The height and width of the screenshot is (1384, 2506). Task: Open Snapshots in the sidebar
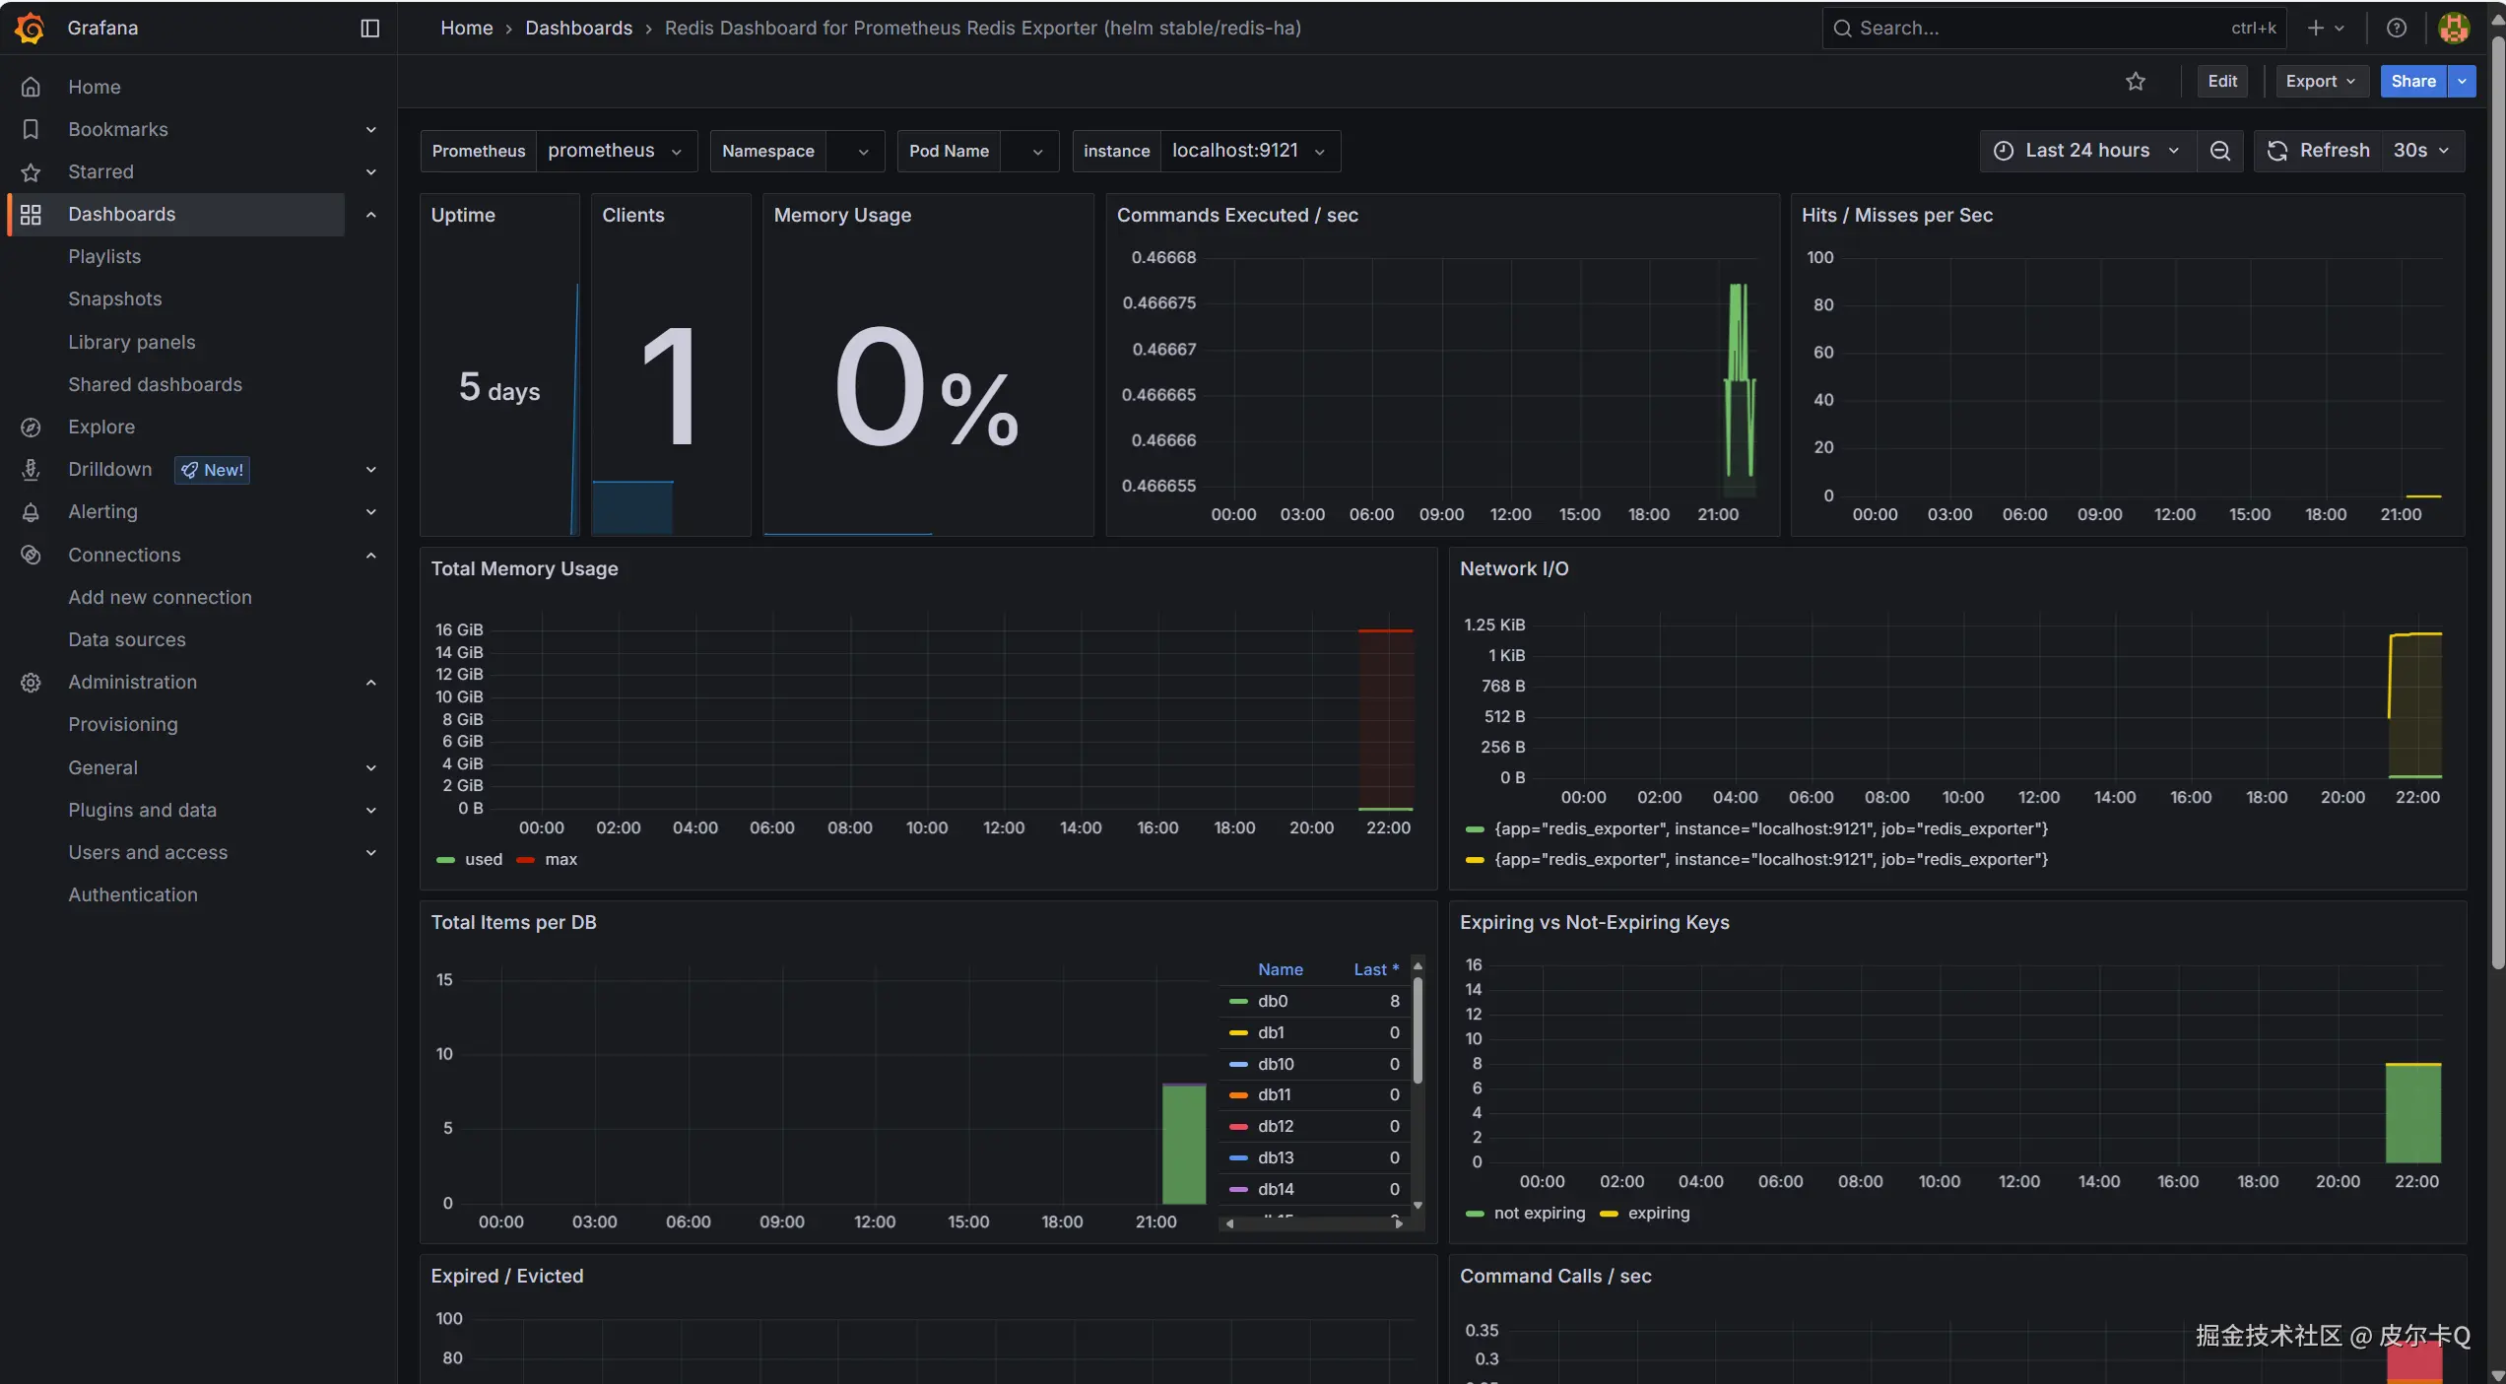pos(114,298)
